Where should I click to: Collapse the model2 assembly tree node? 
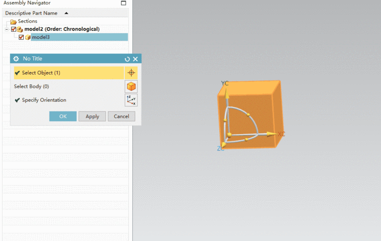(7, 30)
